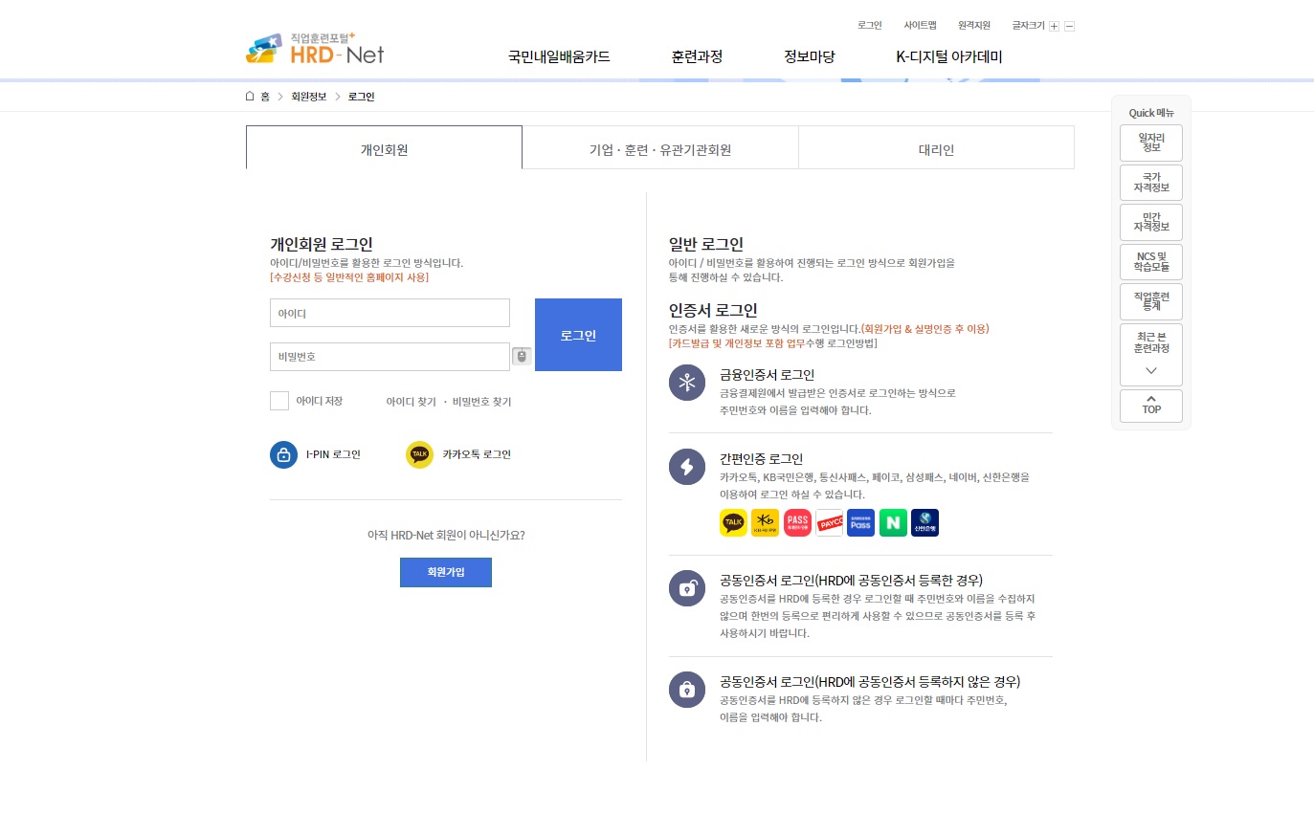
Task: Open the virtual input tool beside password field
Action: tap(521, 356)
